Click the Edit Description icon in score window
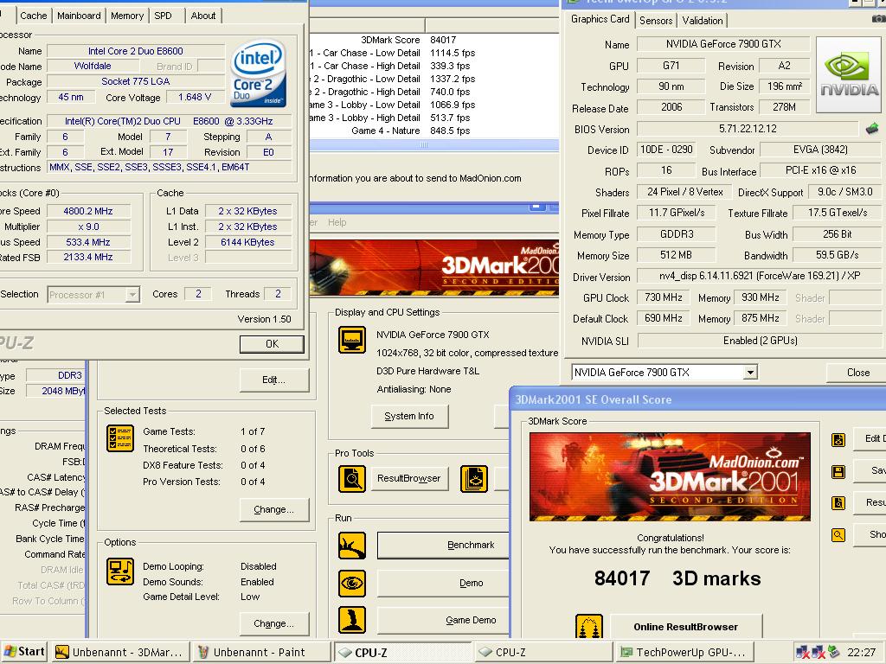886x664 pixels. coord(838,439)
